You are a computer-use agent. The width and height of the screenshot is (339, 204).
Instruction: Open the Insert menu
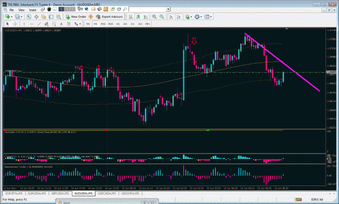(33, 10)
